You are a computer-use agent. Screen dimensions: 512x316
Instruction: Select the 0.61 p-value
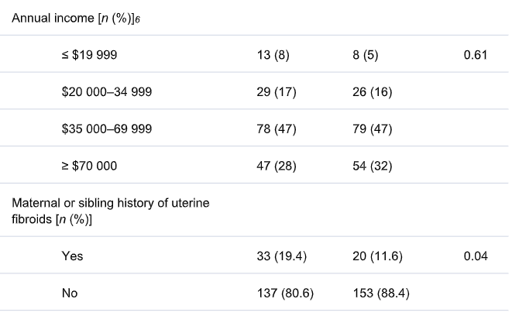(x=474, y=57)
